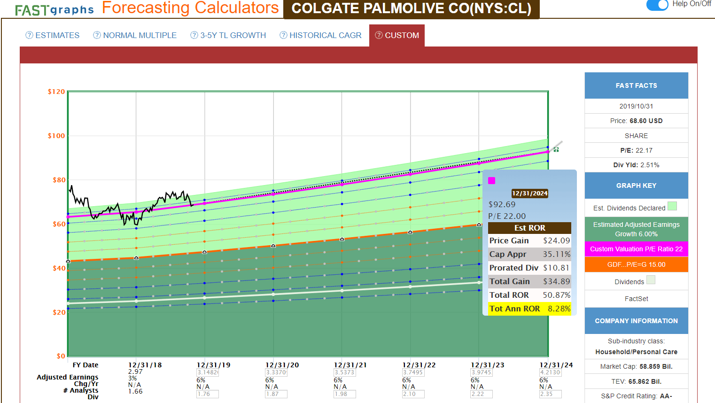Click the Forecasting Calculators heading

click(x=190, y=8)
